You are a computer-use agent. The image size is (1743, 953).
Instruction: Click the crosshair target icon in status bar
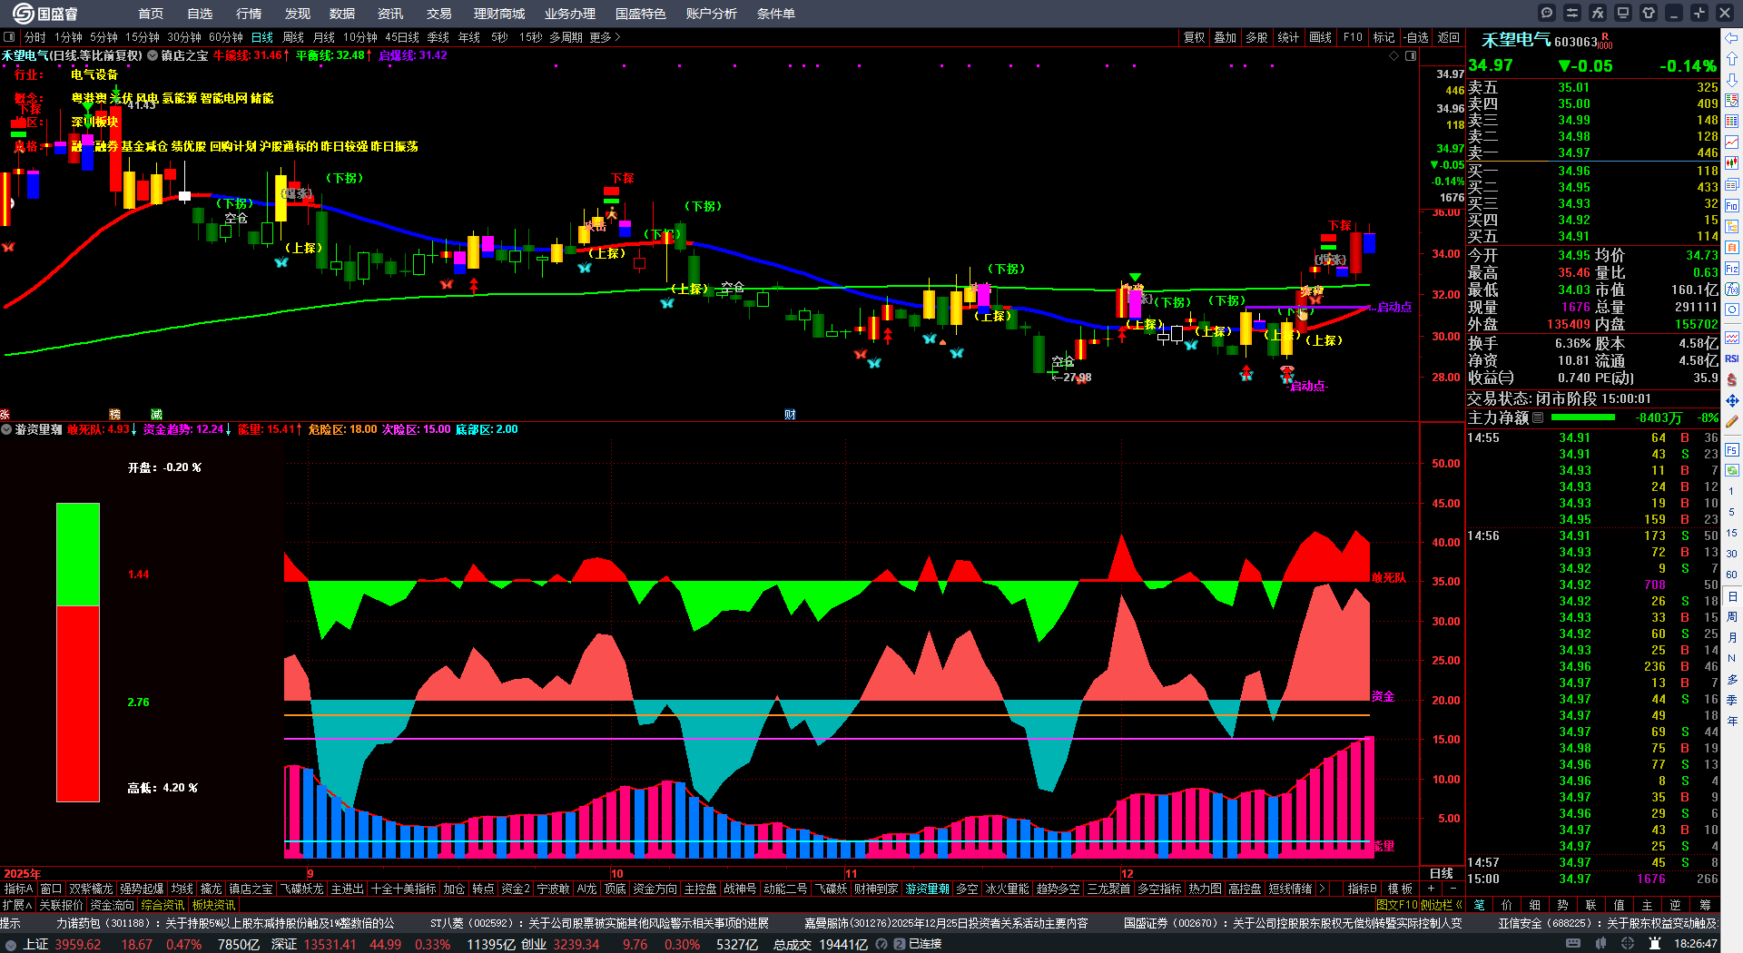pos(1629,944)
